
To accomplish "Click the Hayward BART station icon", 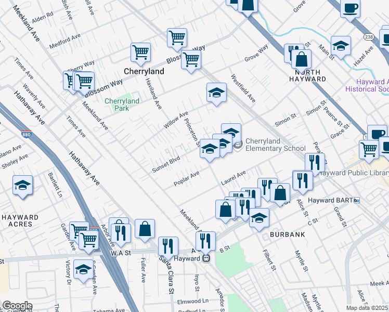I will [357, 200].
